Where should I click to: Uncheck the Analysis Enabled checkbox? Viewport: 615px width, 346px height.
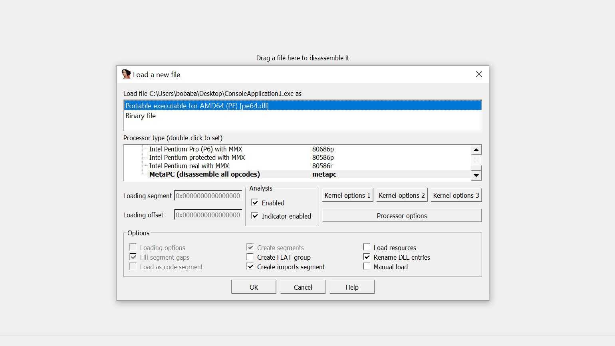(255, 203)
